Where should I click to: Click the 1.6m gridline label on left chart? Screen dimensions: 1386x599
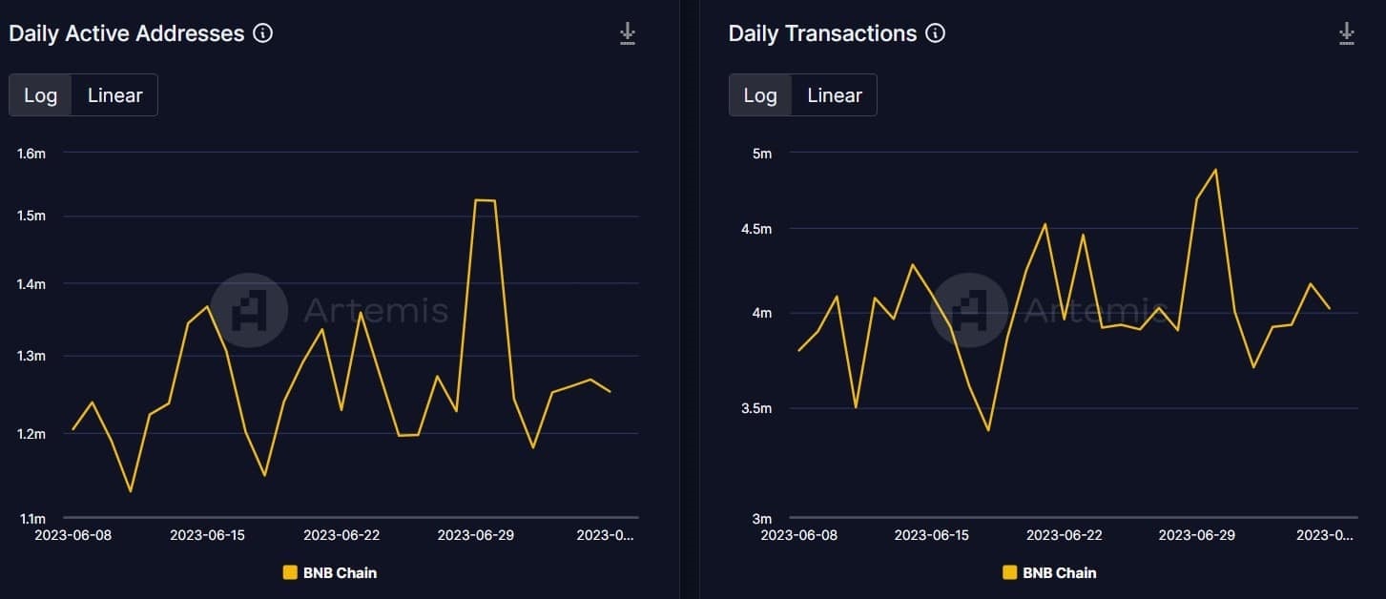(x=30, y=153)
